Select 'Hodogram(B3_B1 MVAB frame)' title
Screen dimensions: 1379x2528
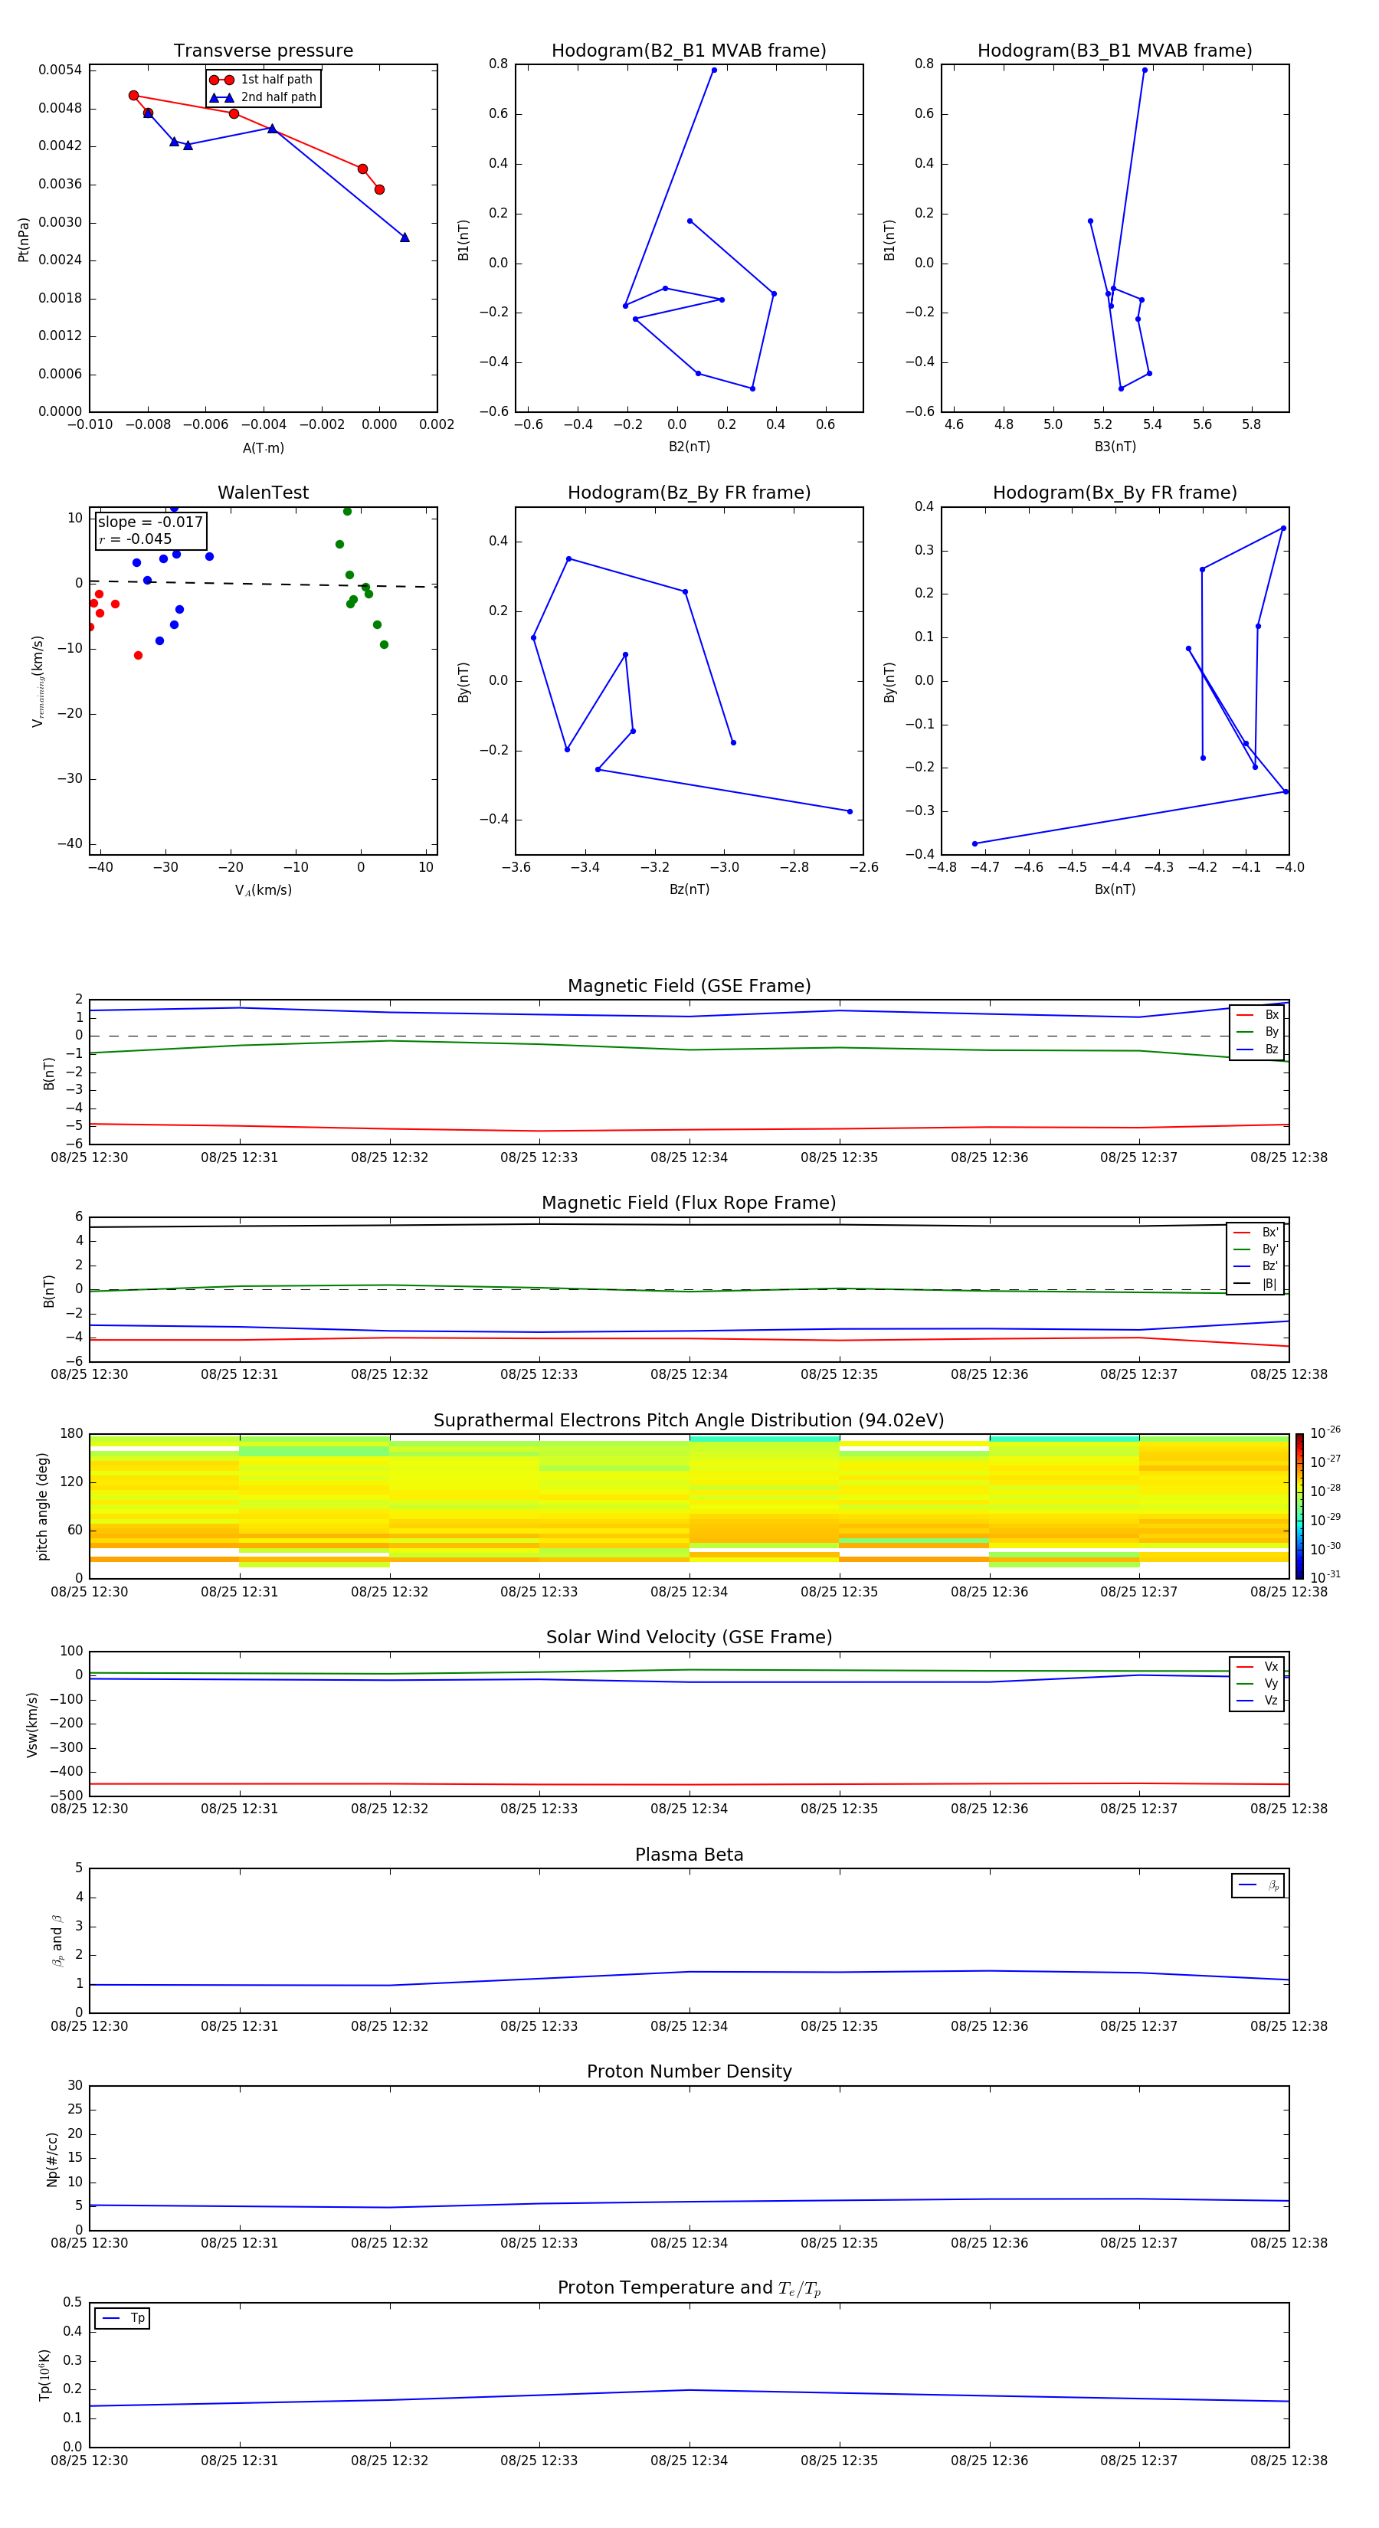[x=1115, y=51]
